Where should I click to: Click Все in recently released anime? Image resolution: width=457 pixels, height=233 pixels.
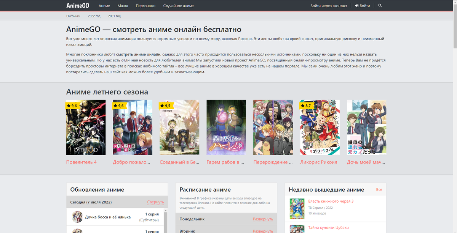(379, 189)
